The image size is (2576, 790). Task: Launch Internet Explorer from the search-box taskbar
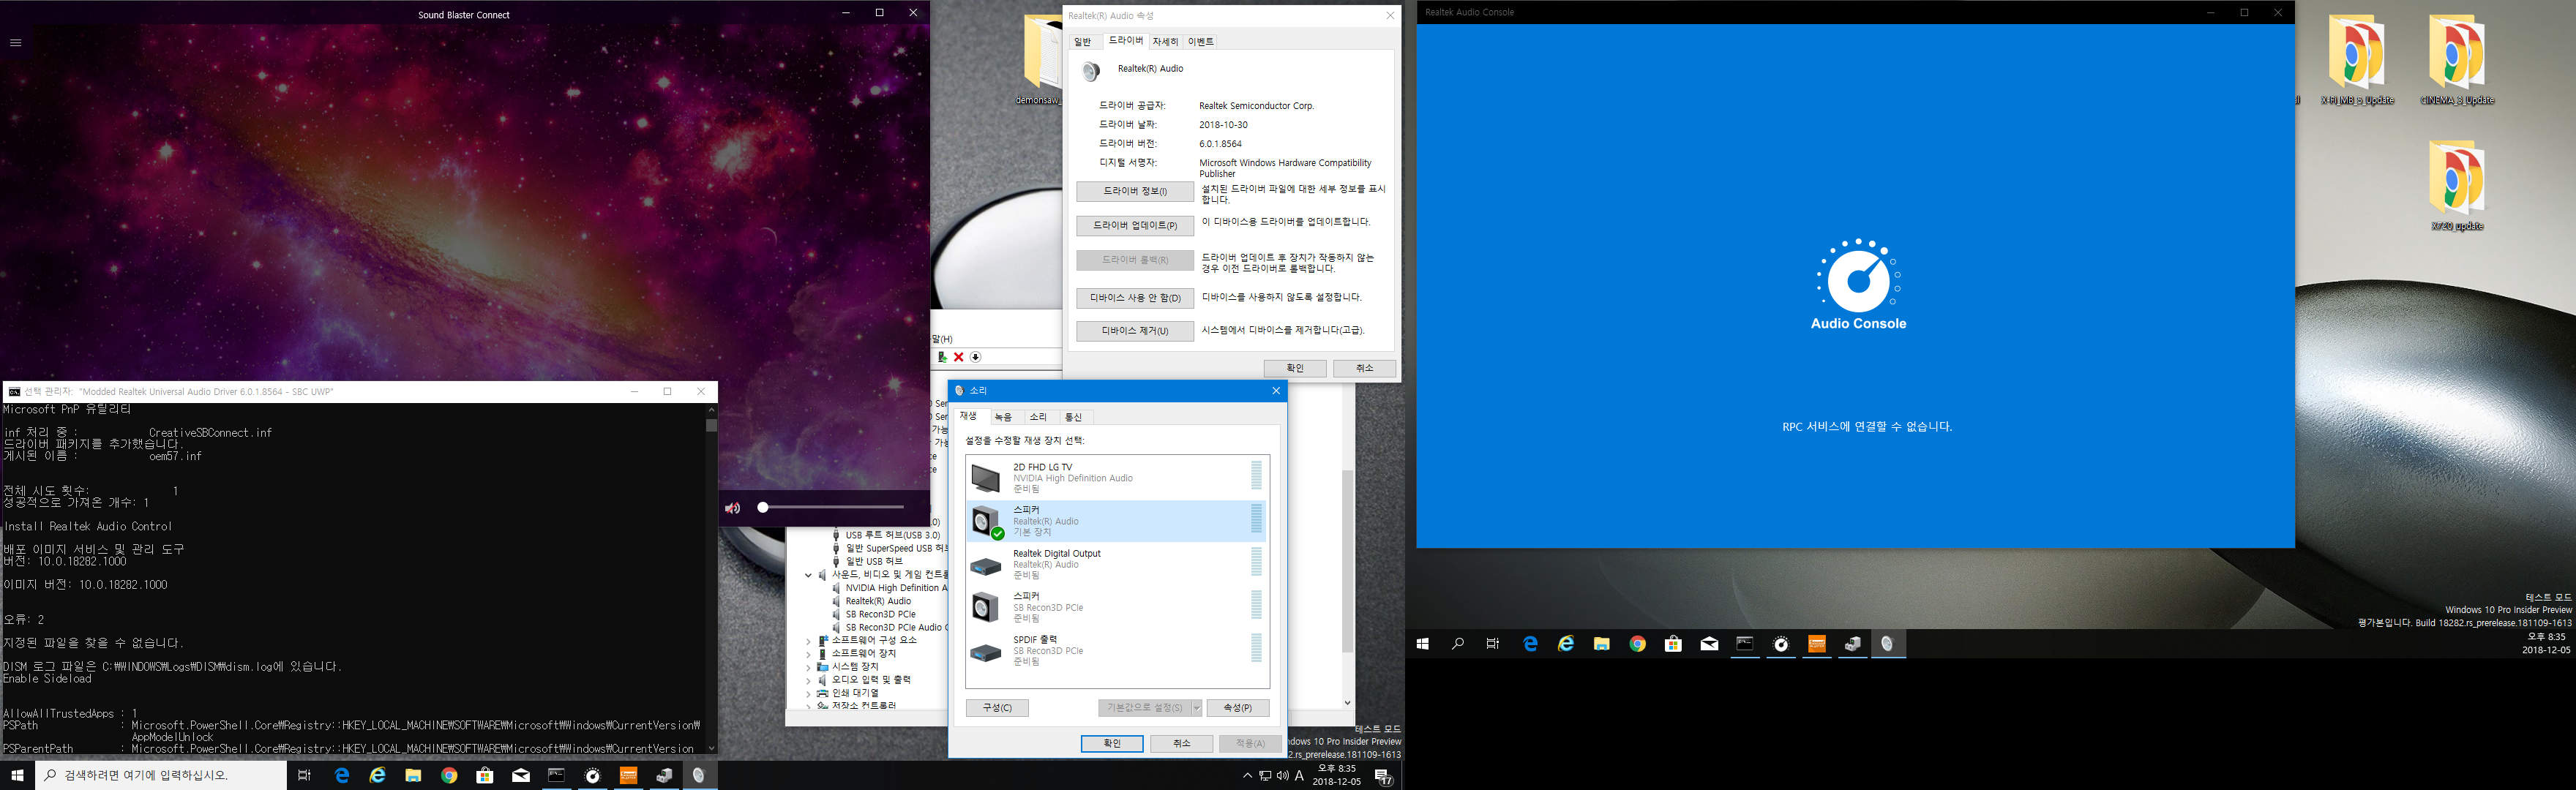pyautogui.click(x=377, y=775)
